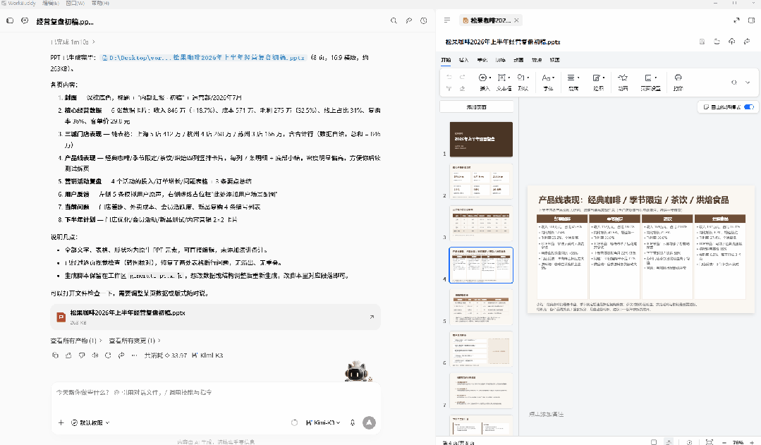Click the Undo arrow in ribbon
Screen dimensions: 761x445
pyautogui.click(x=449, y=77)
